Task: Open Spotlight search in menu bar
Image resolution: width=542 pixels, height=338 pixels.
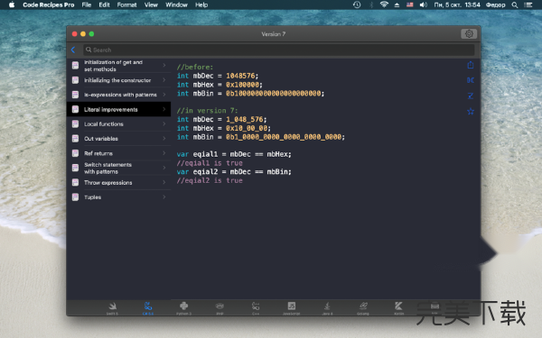Action: 515,5
